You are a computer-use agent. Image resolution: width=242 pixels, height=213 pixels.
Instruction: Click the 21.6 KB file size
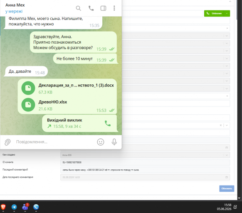pyautogui.click(x=45, y=109)
